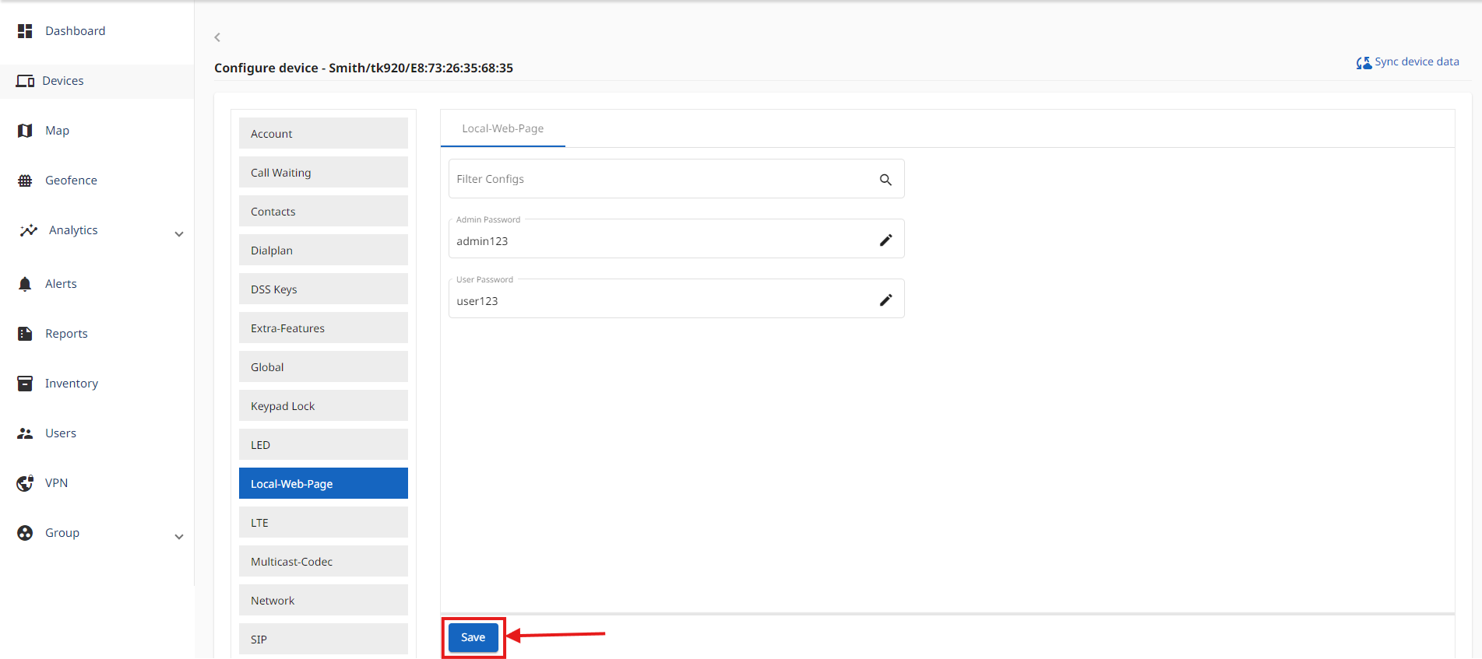
Task: Open the DSS Keys section
Action: pos(323,289)
